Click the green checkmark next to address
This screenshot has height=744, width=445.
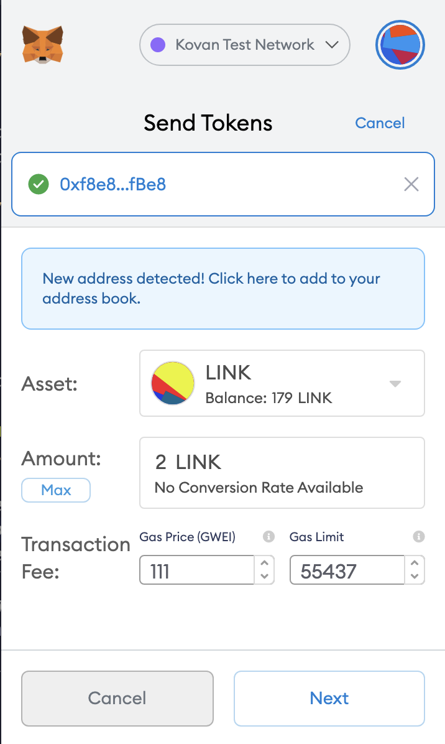point(39,184)
